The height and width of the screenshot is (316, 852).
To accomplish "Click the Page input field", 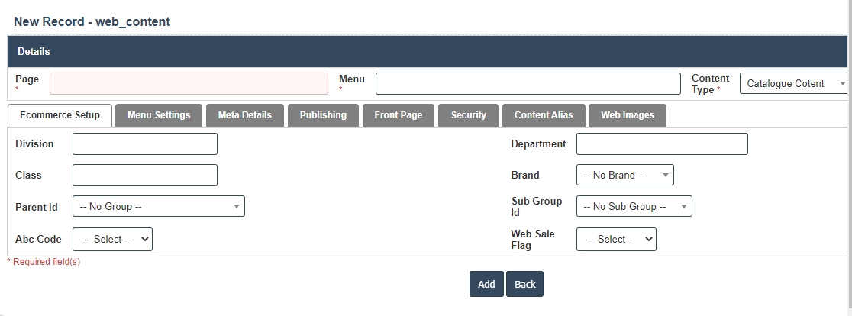I will [x=189, y=83].
